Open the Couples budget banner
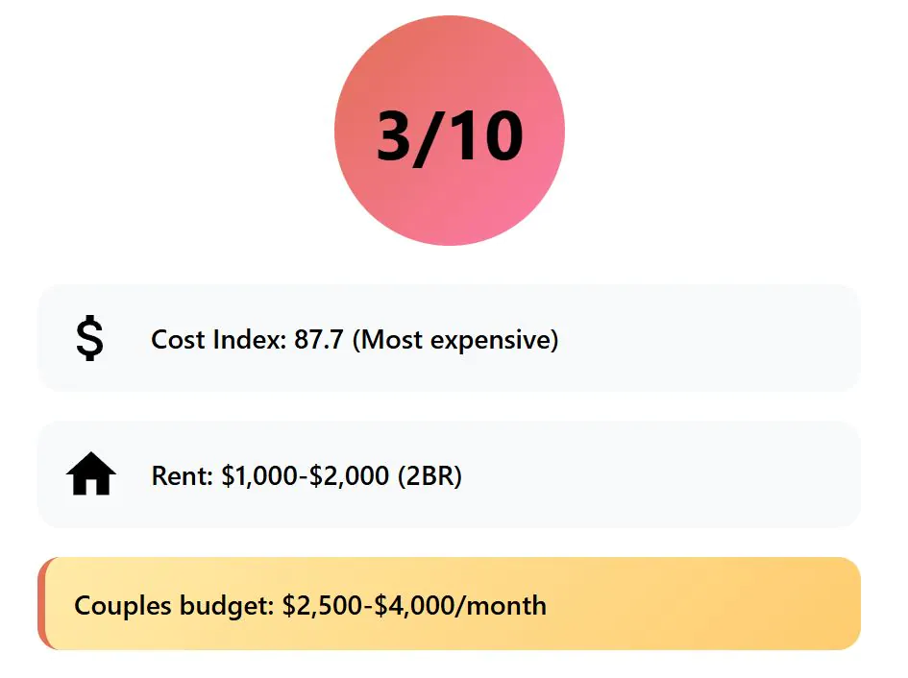 pos(450,603)
